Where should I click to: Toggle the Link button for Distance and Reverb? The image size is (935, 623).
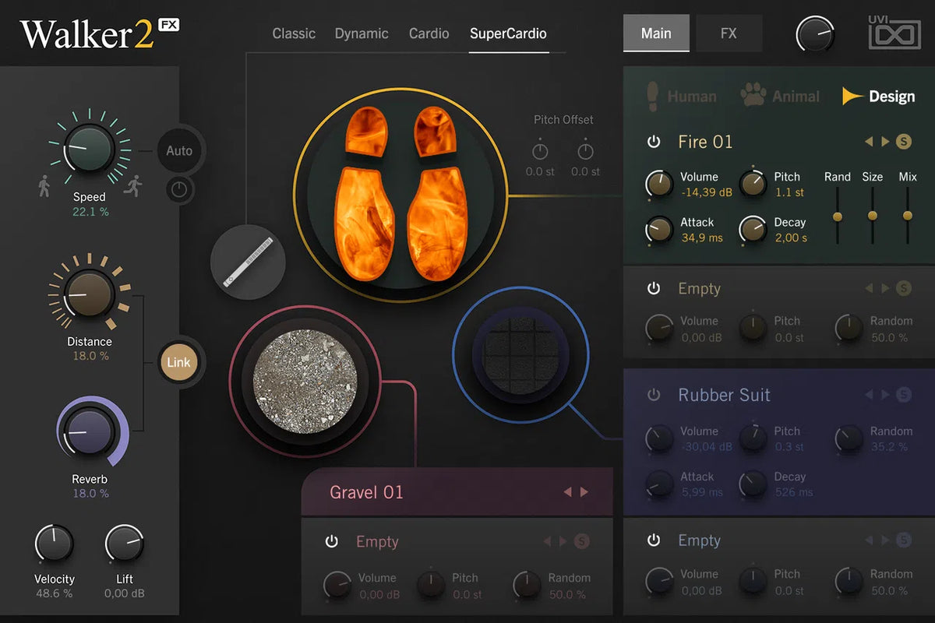(x=178, y=362)
